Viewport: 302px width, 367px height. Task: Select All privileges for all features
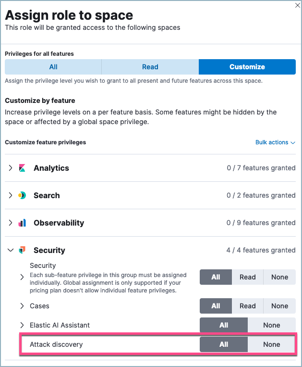click(53, 67)
